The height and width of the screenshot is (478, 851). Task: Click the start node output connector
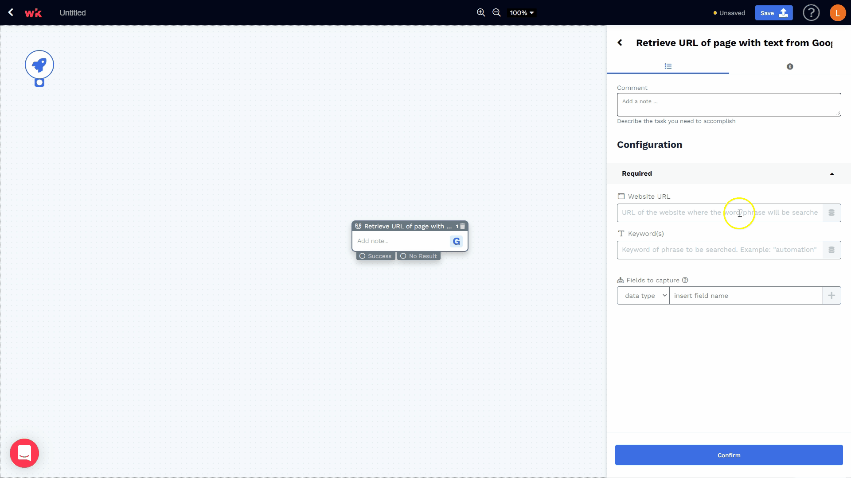coord(39,82)
